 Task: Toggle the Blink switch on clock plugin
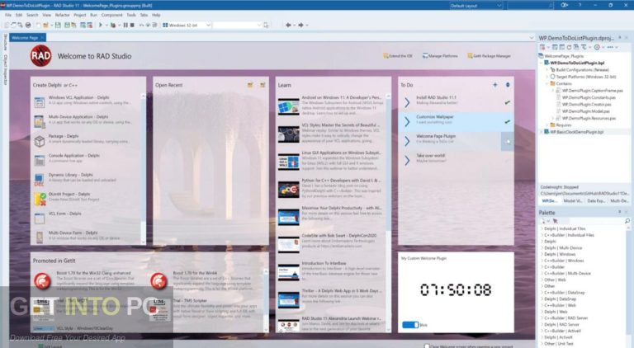click(410, 325)
